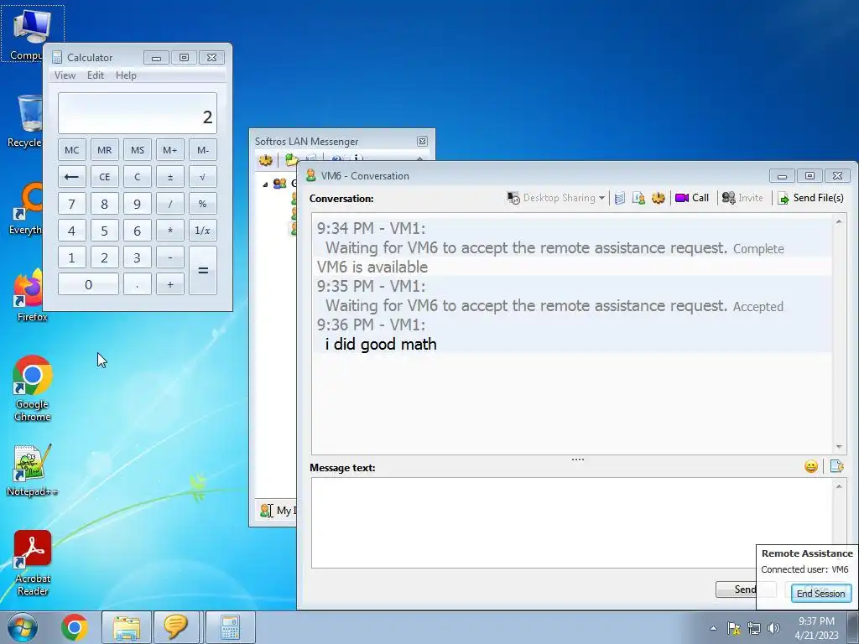Click the plus key in Calculator
The width and height of the screenshot is (859, 644).
tap(169, 284)
